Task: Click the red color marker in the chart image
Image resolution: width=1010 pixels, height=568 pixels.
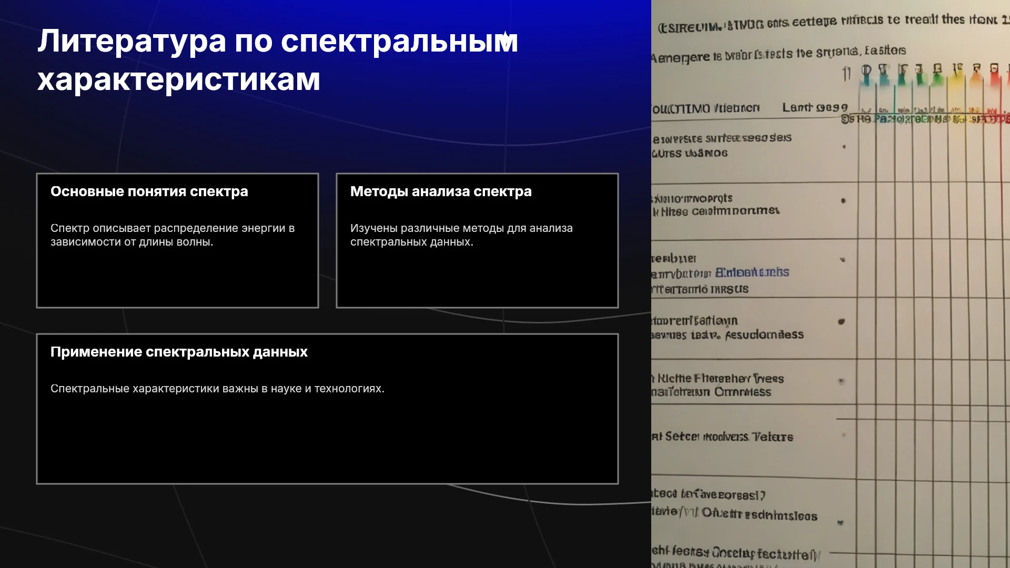Action: [995, 77]
